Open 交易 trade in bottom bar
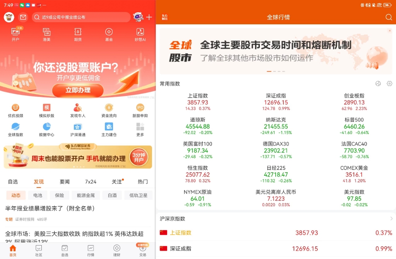Viewport: 396px width, 259px height. click(x=143, y=250)
